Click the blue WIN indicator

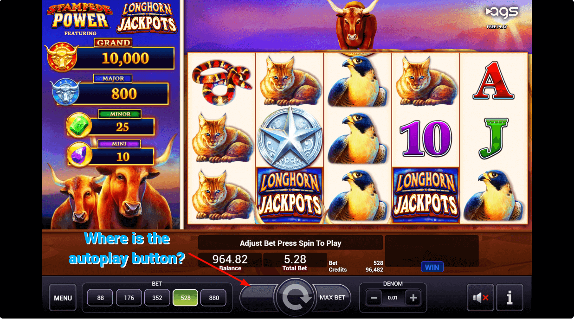point(432,267)
